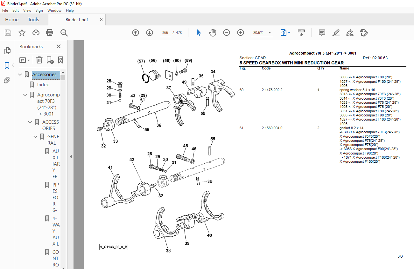The height and width of the screenshot is (269, 414).
Task: Go to previous page arrow
Action: tap(136, 33)
